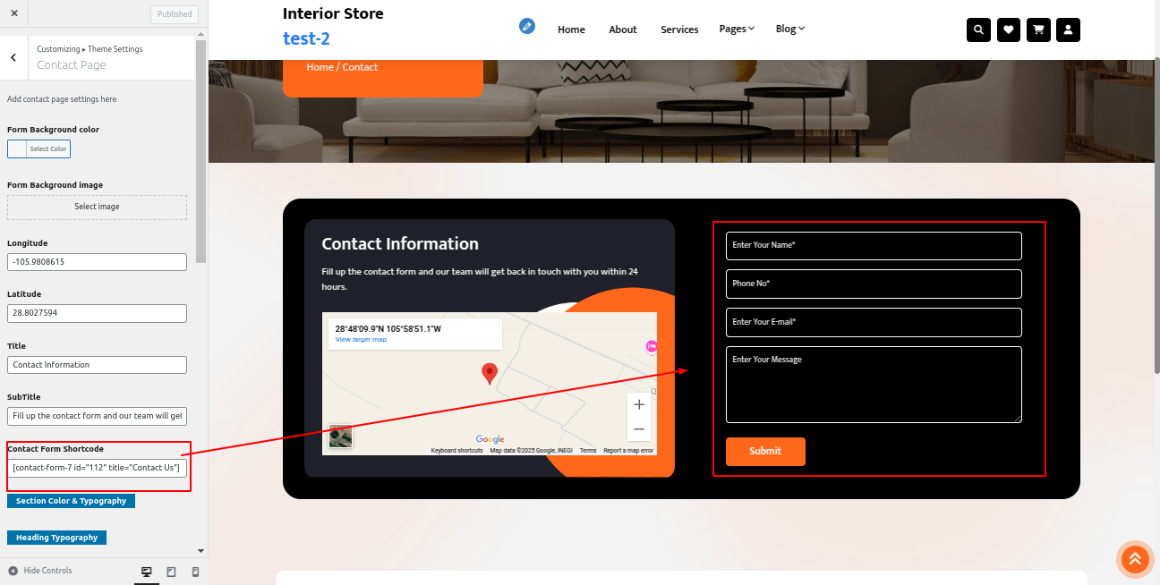
Task: Switch to tablet preview device icon
Action: coord(171,572)
